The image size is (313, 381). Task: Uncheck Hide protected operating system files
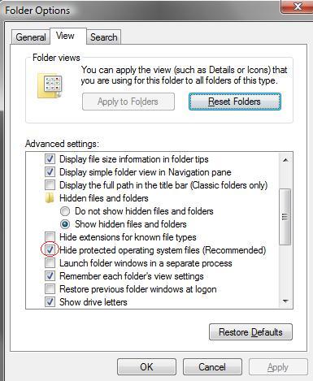click(50, 250)
